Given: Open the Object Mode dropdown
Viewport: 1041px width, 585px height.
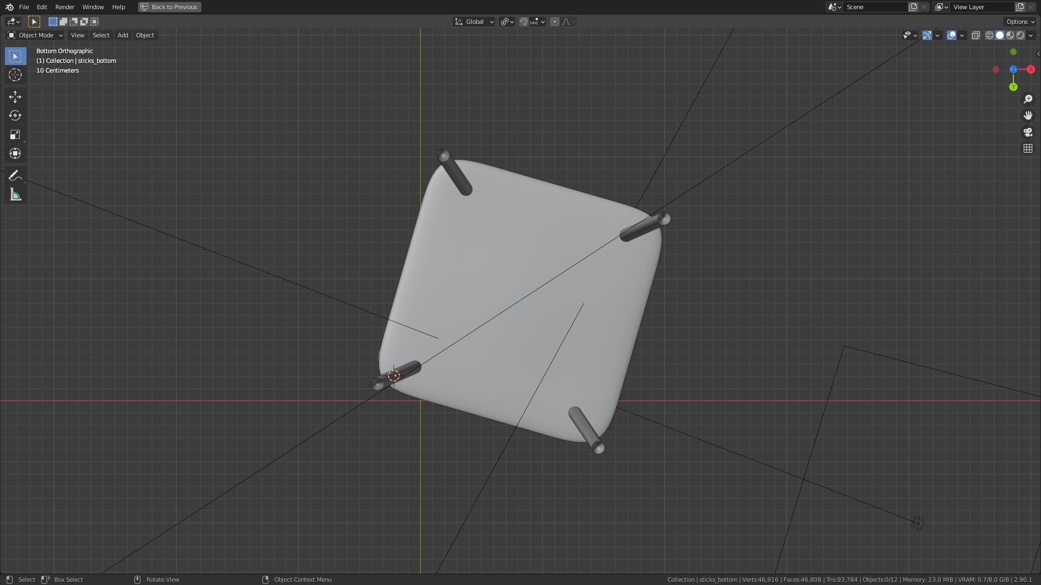Looking at the screenshot, I should (x=35, y=35).
